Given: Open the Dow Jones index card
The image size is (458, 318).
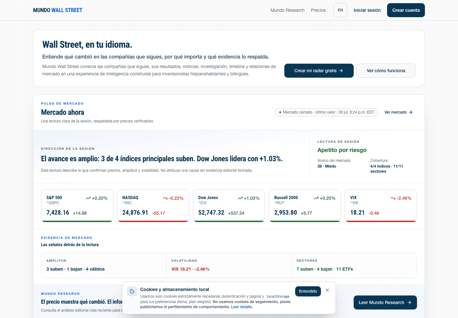Looking at the screenshot, I should tap(229, 206).
